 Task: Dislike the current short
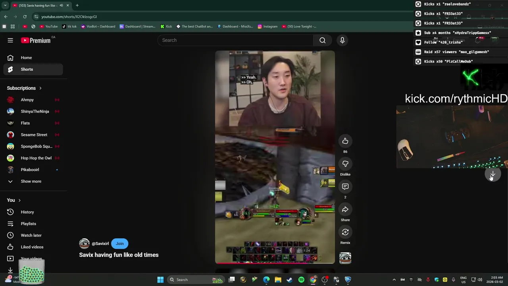(345, 164)
